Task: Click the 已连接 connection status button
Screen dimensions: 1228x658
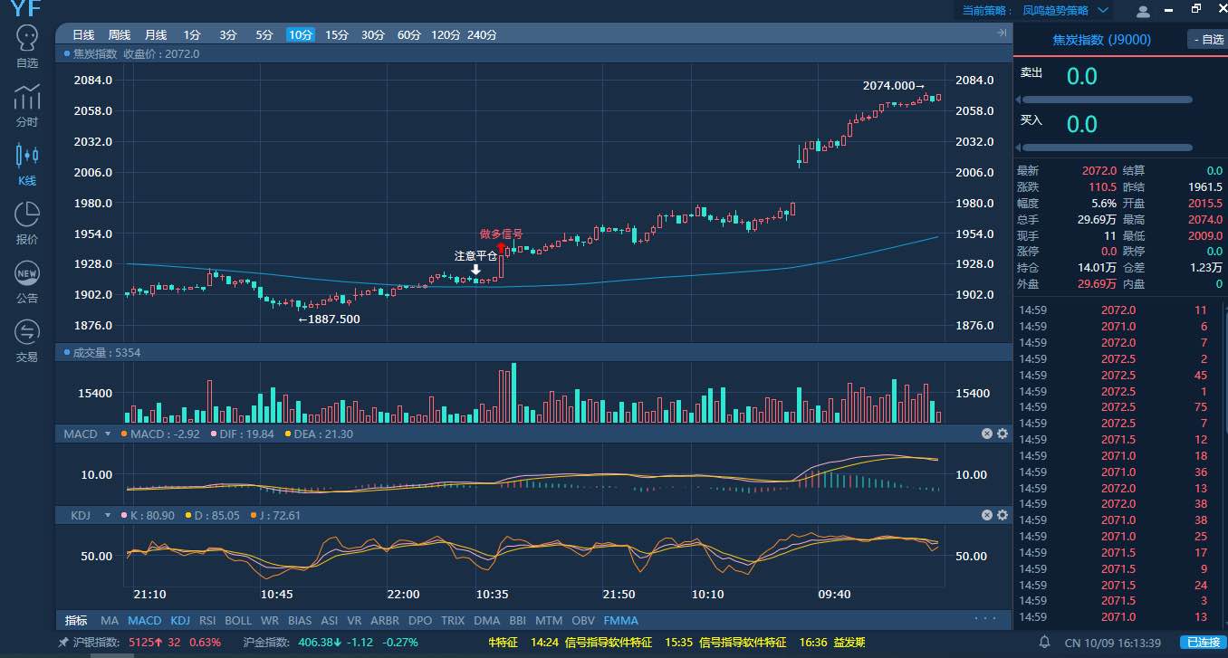Action: click(1204, 643)
